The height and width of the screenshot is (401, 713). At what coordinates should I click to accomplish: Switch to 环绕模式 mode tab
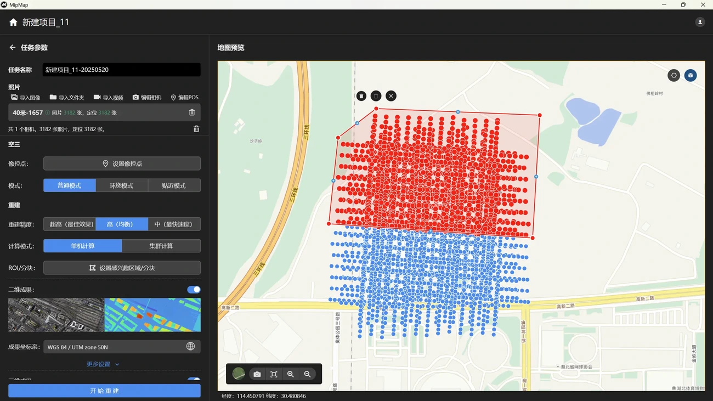(x=121, y=185)
